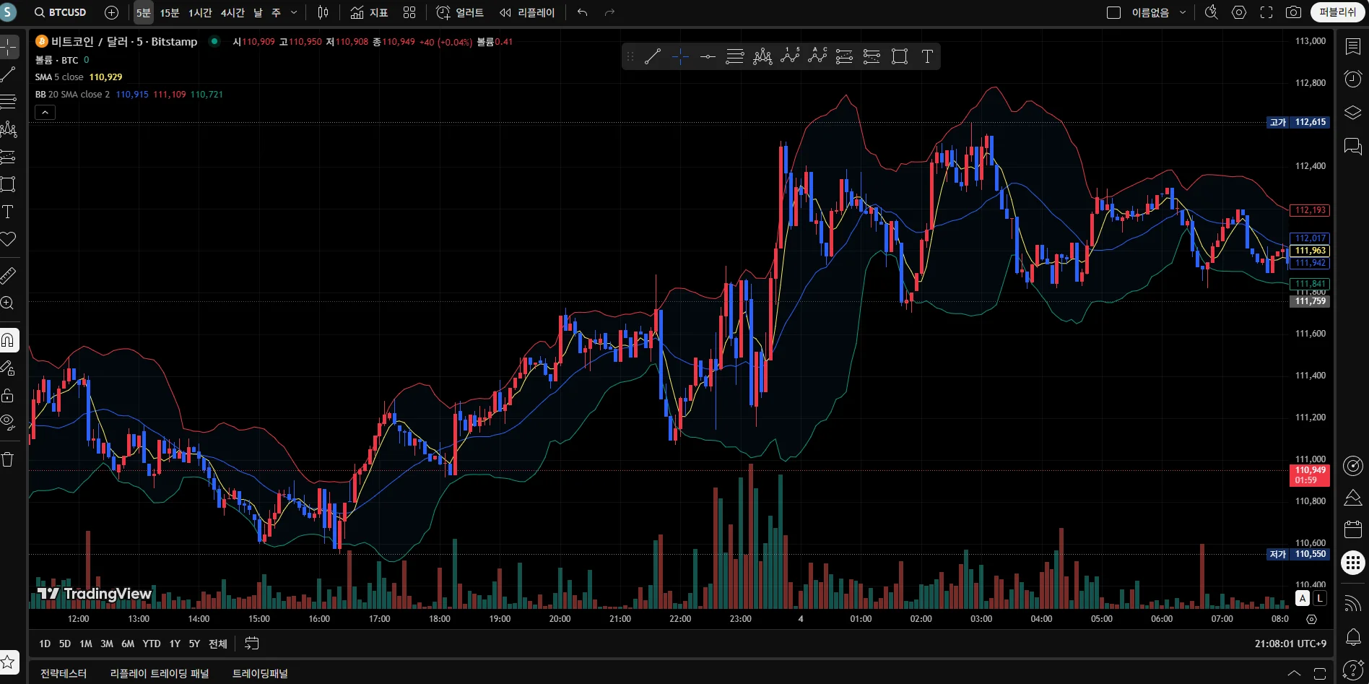1369x684 pixels.
Task: Open the 이름없음 layout dropdown arrow
Action: pyautogui.click(x=1183, y=12)
